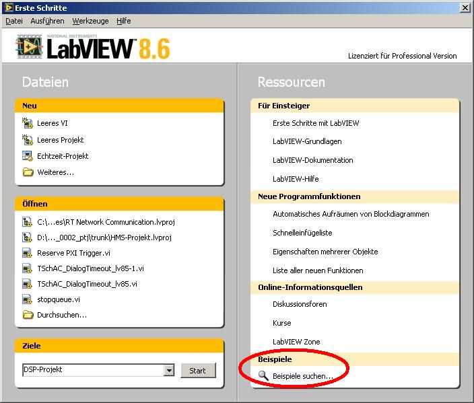
Task: Open TSchAC_DialogTimeout_lv85-1.vi
Action: [90, 268]
